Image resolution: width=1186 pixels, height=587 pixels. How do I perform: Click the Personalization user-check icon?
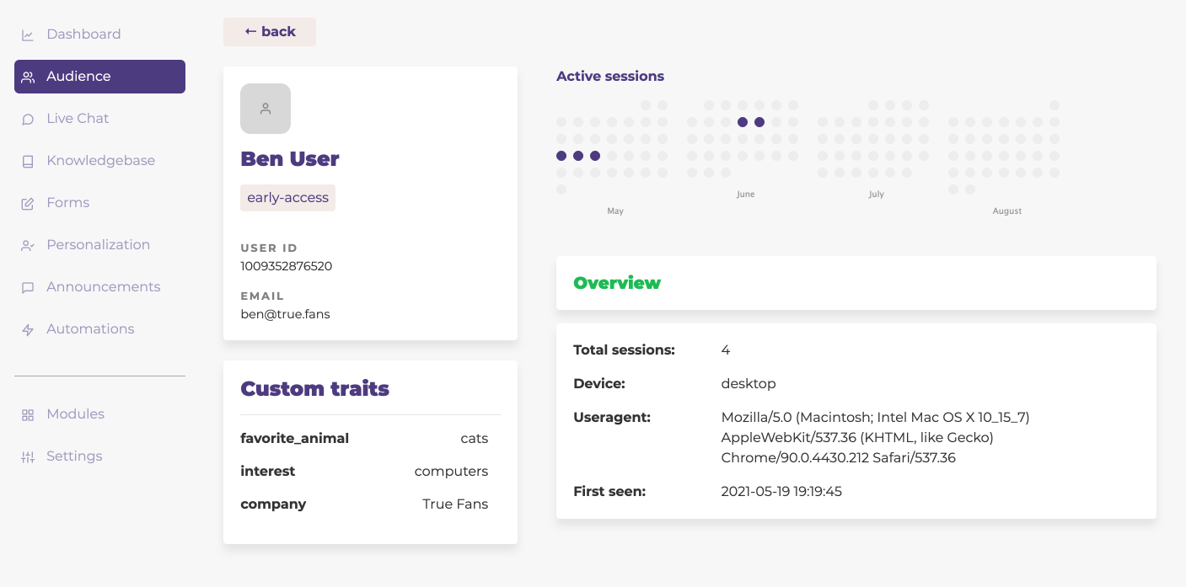[28, 245]
